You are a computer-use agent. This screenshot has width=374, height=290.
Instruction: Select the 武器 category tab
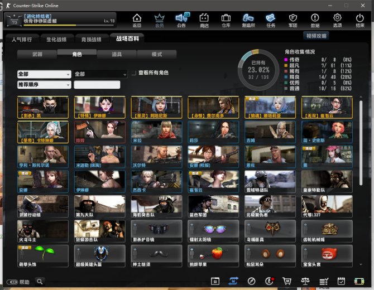click(x=37, y=54)
